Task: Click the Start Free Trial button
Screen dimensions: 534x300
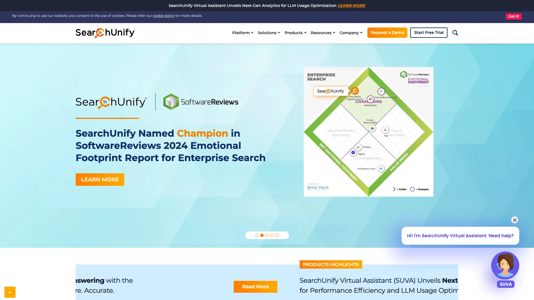Action: 429,32
